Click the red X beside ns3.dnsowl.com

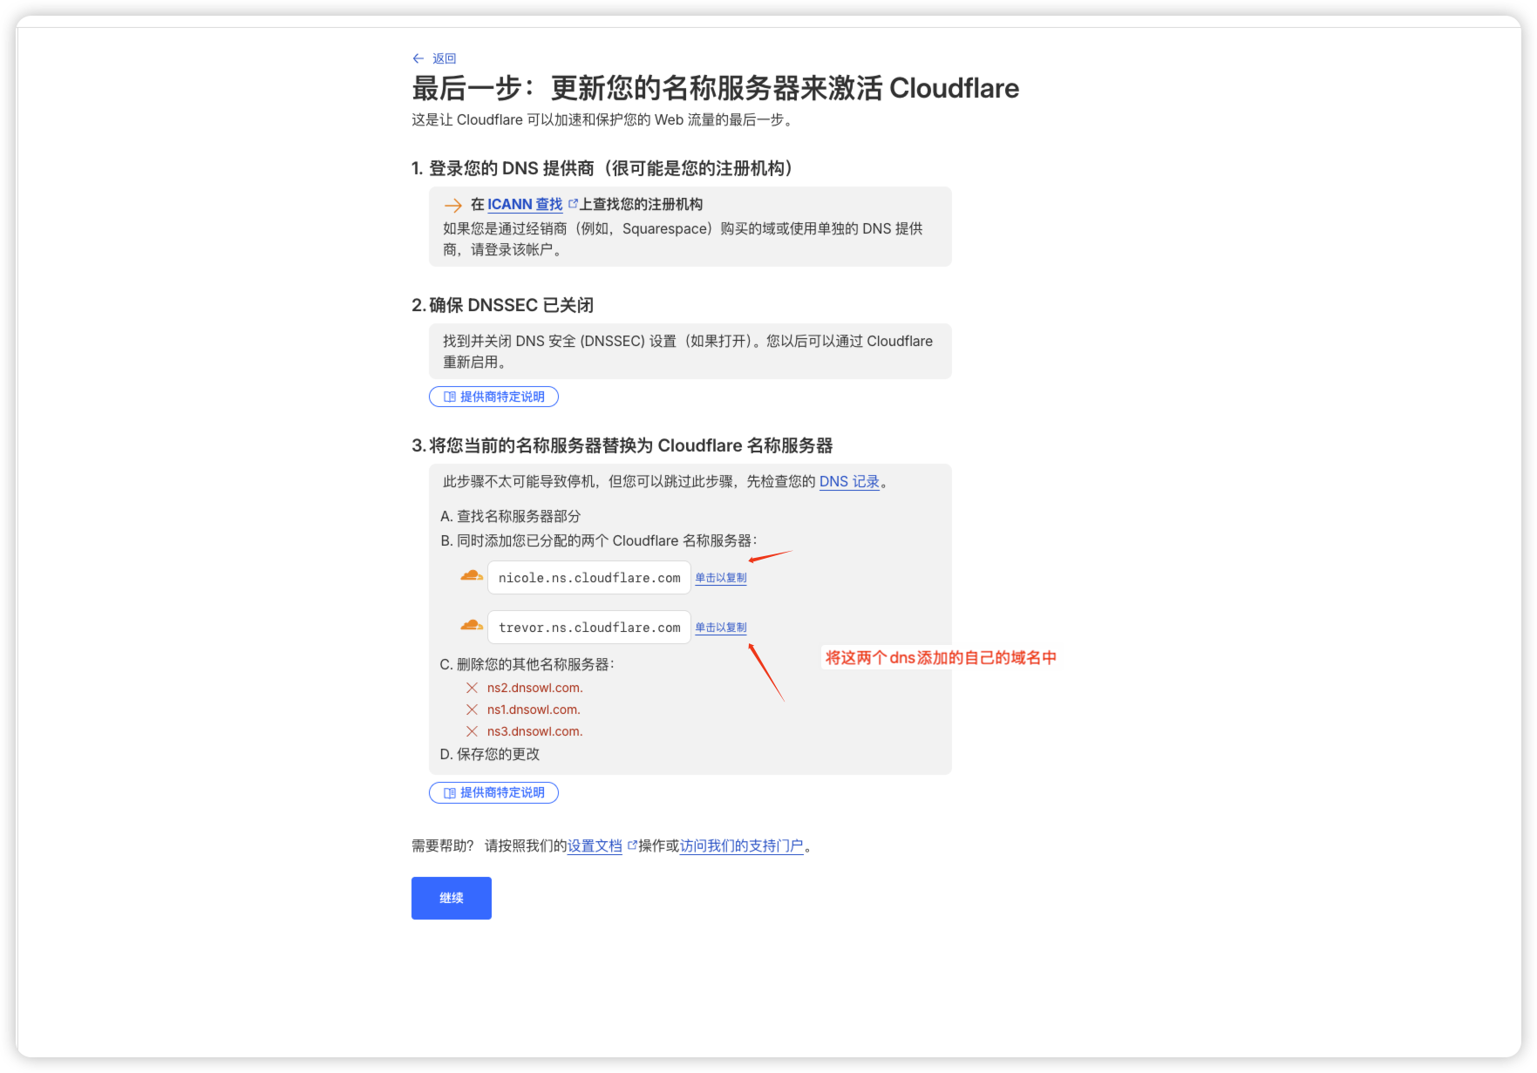coord(472,731)
